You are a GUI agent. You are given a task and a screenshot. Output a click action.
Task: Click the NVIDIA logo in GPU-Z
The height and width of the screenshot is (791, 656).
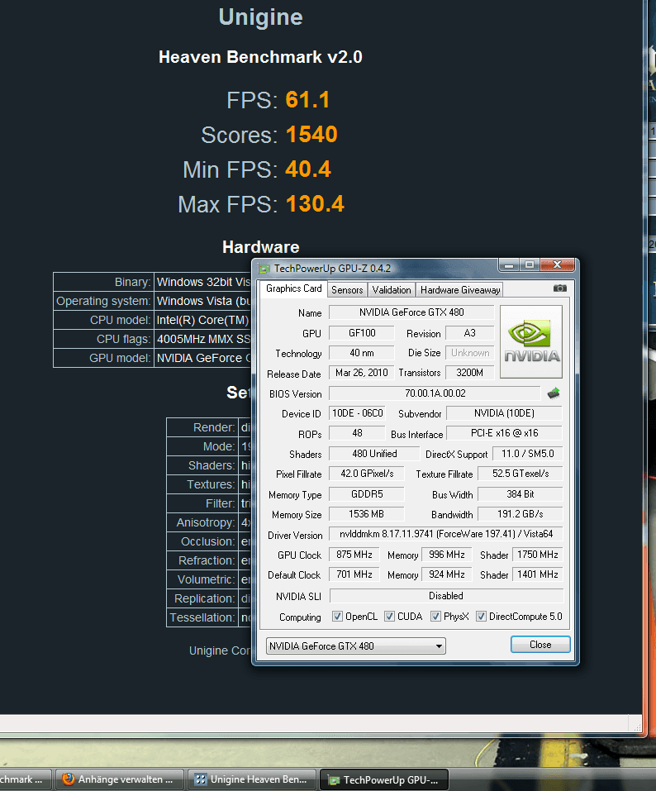pos(531,341)
